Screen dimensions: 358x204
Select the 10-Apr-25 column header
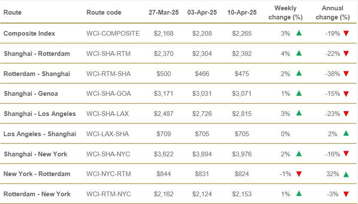tap(242, 12)
